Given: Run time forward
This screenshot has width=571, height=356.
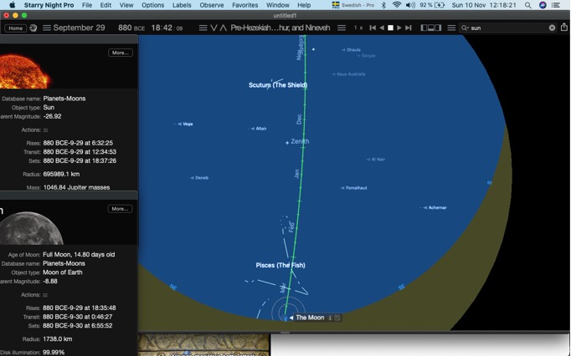Looking at the screenshot, I should click(x=399, y=28).
